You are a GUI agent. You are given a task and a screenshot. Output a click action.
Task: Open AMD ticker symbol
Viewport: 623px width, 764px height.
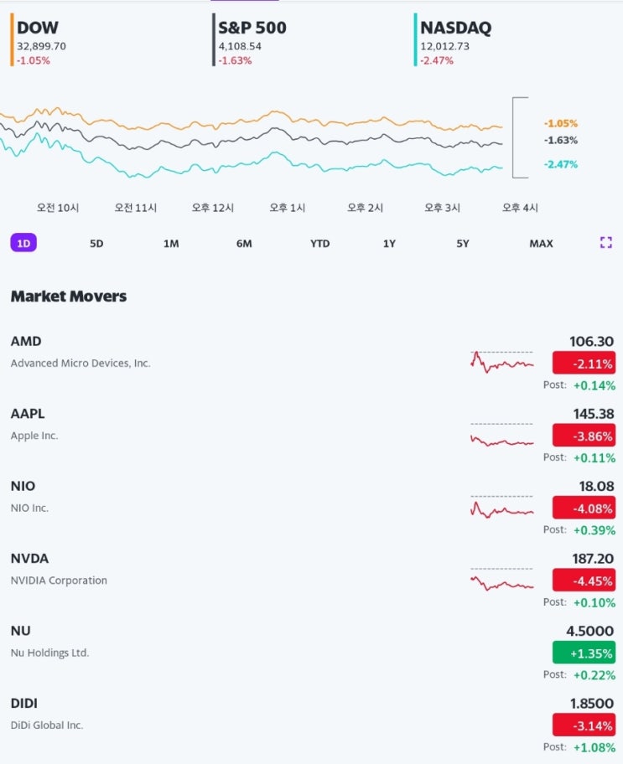[26, 341]
